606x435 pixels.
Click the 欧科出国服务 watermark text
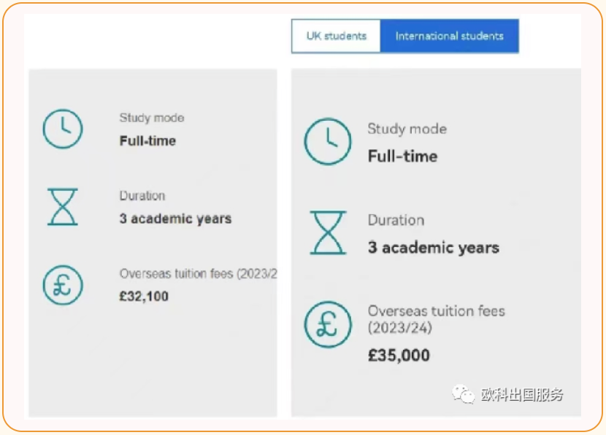(522, 395)
